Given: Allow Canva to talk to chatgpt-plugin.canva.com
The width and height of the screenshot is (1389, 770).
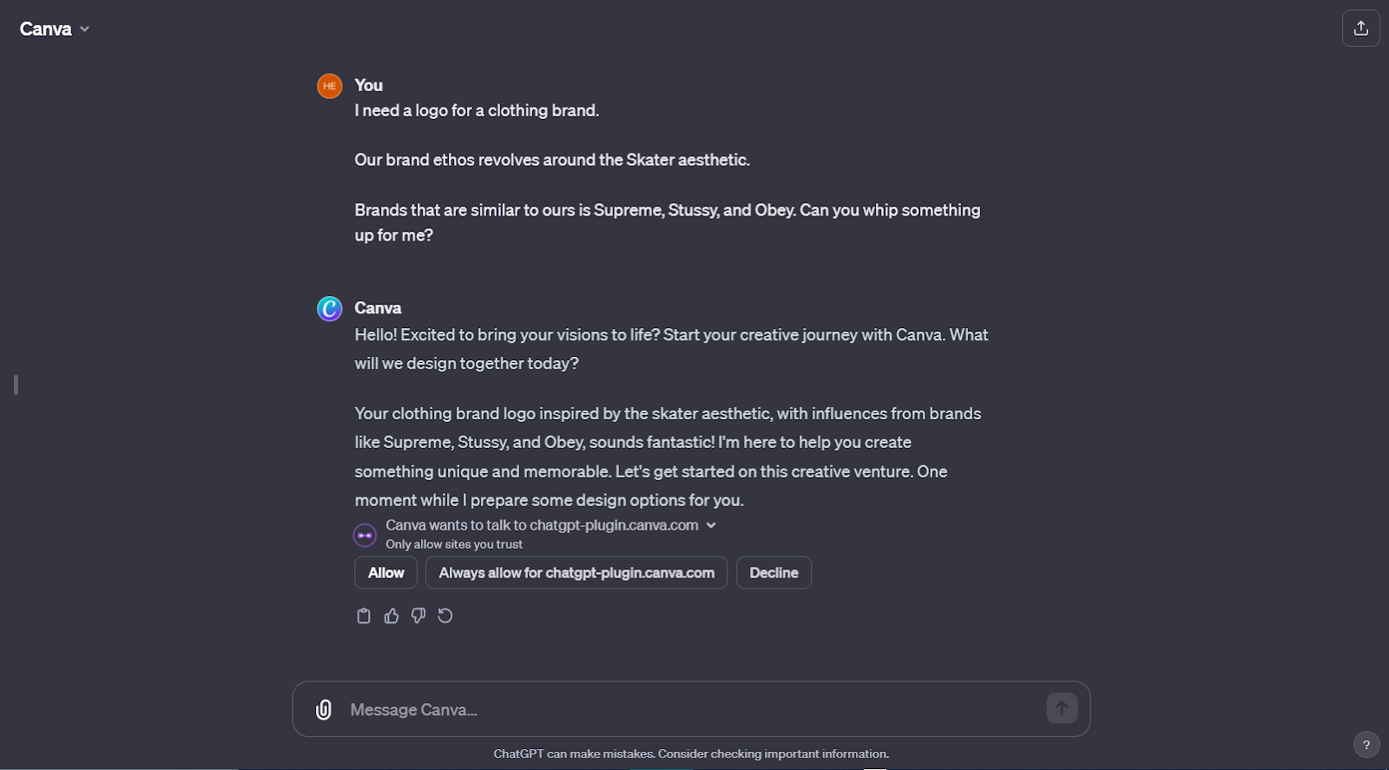Looking at the screenshot, I should 385,572.
